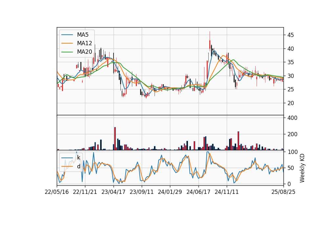Click the orange MA12 legend line sample
The height and width of the screenshot is (226, 315).
pos(67,43)
